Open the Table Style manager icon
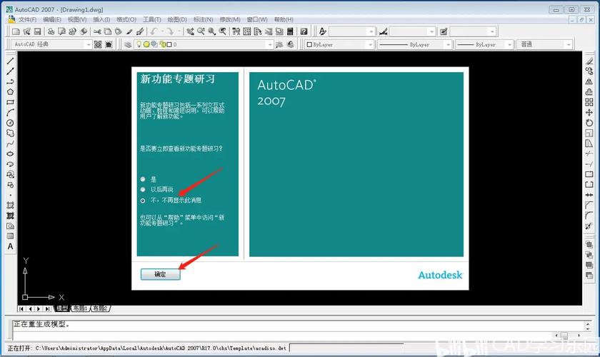Image resolution: width=600 pixels, height=357 pixels. click(x=444, y=31)
